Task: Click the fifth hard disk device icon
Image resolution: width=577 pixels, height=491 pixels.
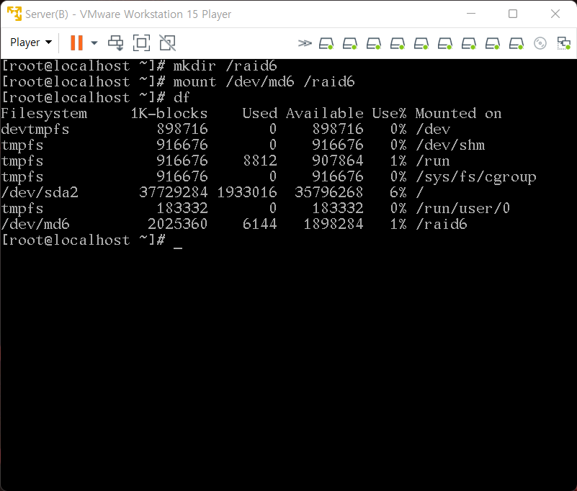Action: 421,43
